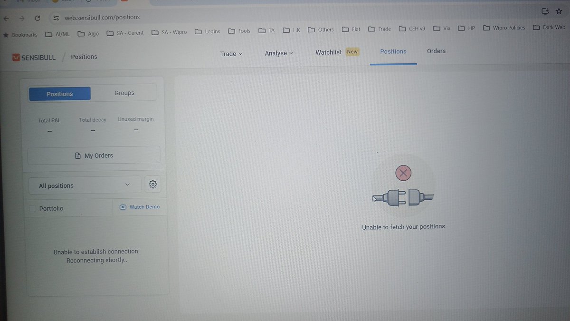Open the SA - Wipro bookmarks folder
Image resolution: width=570 pixels, height=321 pixels.
point(169,32)
